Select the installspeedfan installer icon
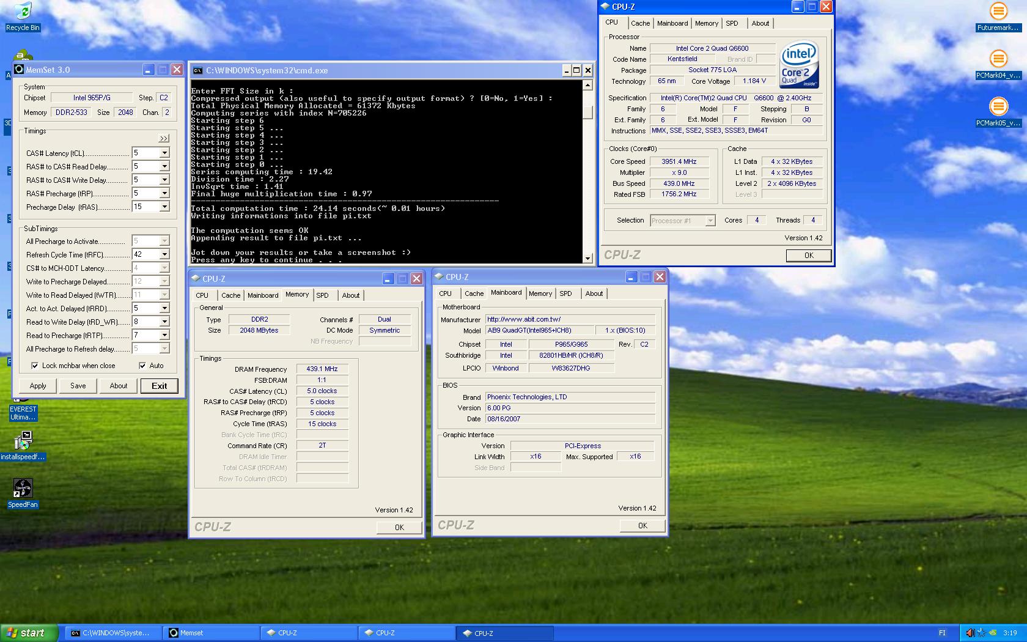Viewport: 1027px width, 642px height. (x=23, y=445)
